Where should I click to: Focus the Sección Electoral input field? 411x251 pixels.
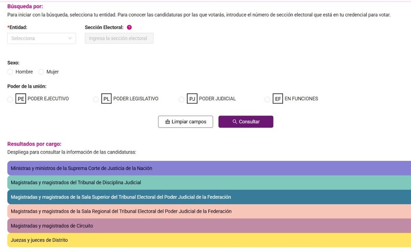[x=119, y=38]
